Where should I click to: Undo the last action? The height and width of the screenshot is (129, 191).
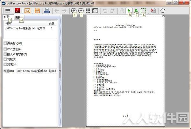coord(105,11)
